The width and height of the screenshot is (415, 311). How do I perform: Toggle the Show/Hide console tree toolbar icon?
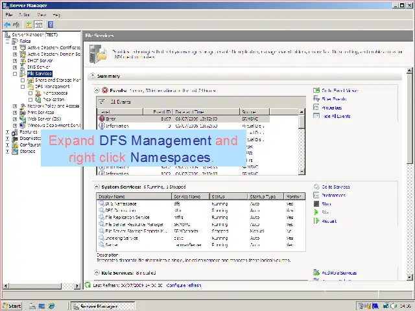tap(39, 25)
